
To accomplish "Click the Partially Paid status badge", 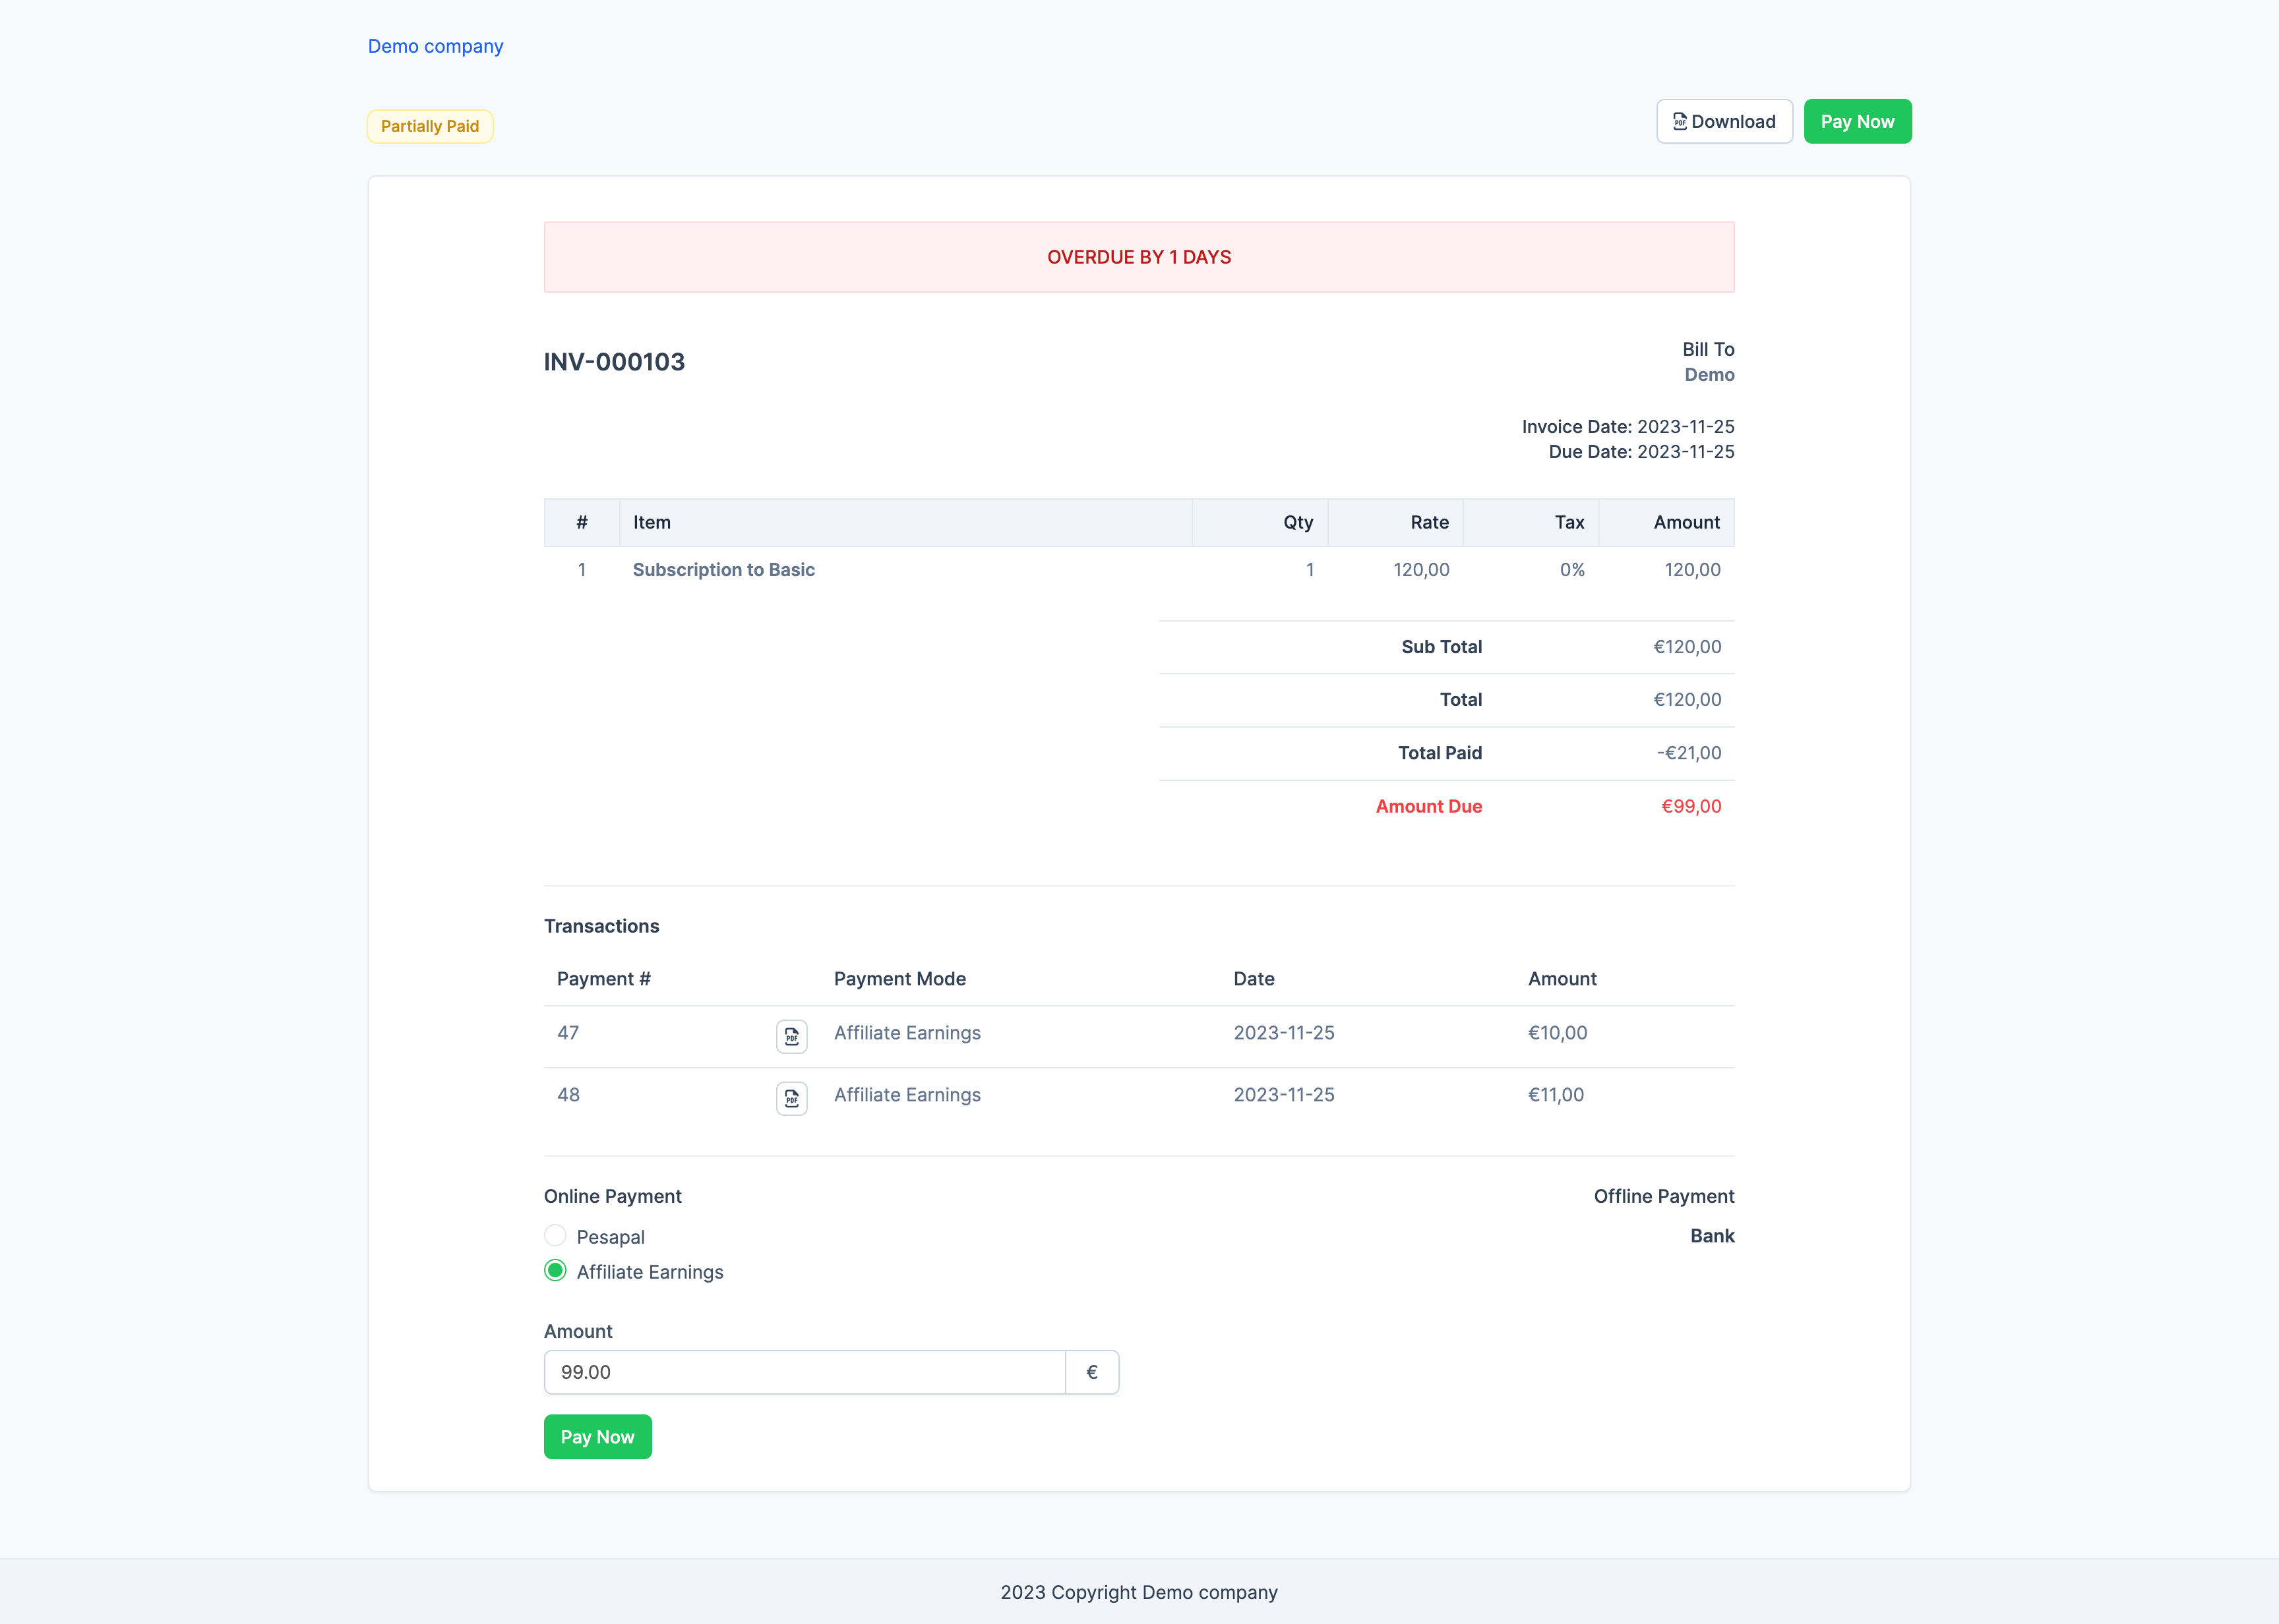I will (430, 126).
